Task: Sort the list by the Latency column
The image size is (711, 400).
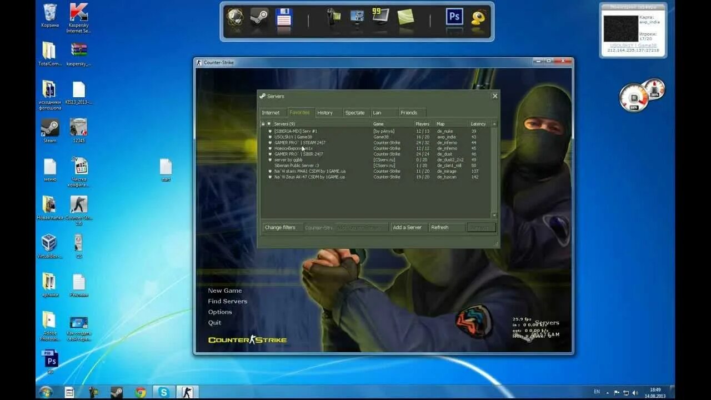Action: pos(480,124)
